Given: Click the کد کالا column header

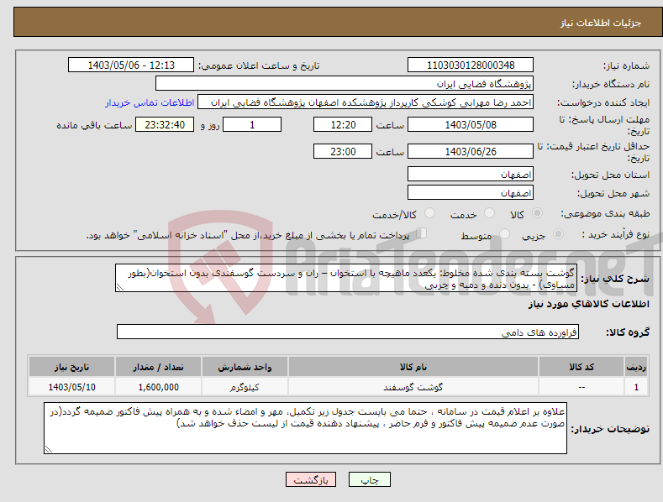Looking at the screenshot, I should coord(581,367).
